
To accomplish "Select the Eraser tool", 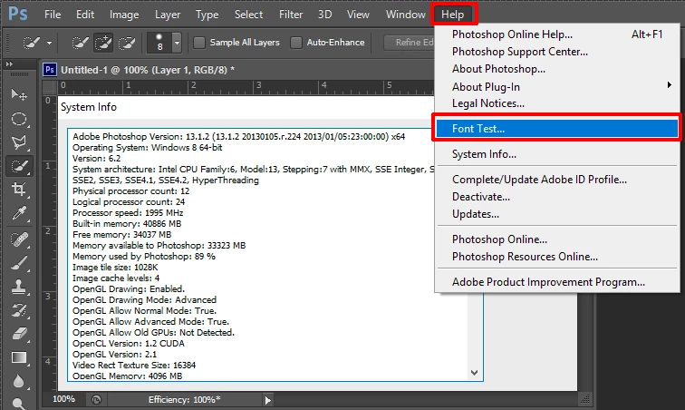I will coord(19,334).
